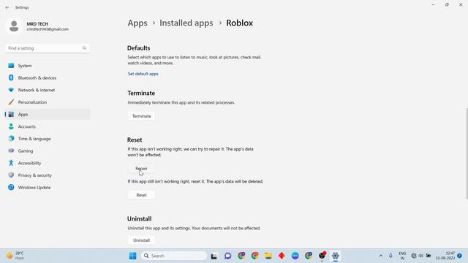Open the MRD TECH account profile
Viewport: 468px width, 263px height.
pos(37,26)
